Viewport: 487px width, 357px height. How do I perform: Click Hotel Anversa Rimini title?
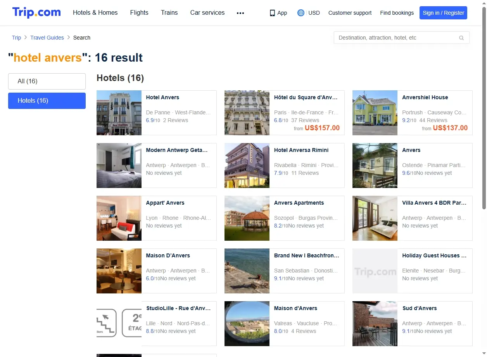[301, 150]
